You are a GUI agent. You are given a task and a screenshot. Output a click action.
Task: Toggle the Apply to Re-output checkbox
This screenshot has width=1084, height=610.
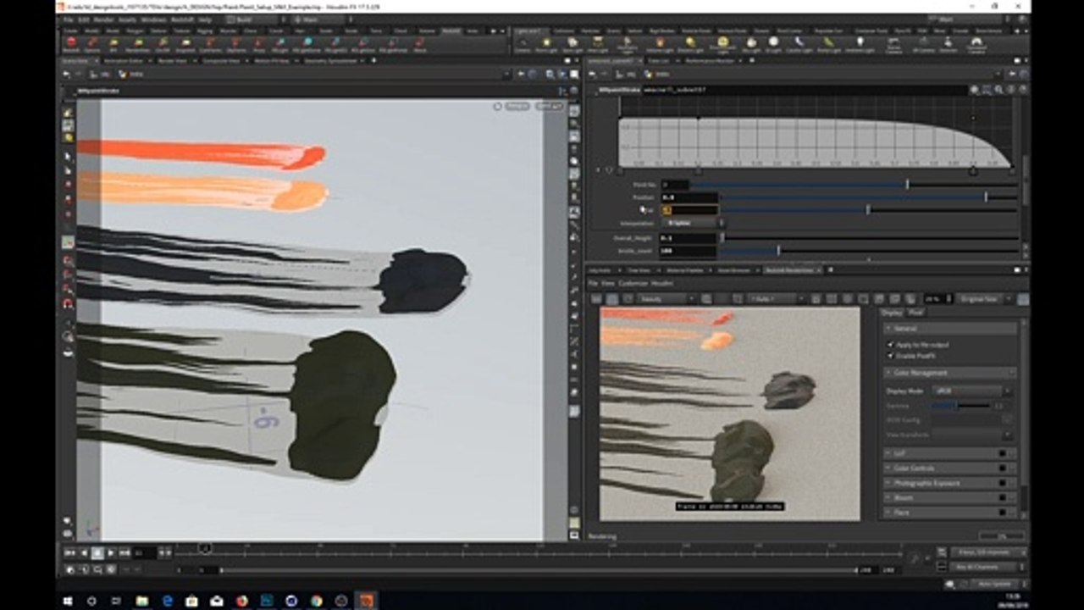click(x=890, y=345)
